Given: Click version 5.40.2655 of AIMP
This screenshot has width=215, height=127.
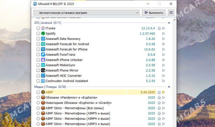Looking at the screenshot, I should 148,92.
